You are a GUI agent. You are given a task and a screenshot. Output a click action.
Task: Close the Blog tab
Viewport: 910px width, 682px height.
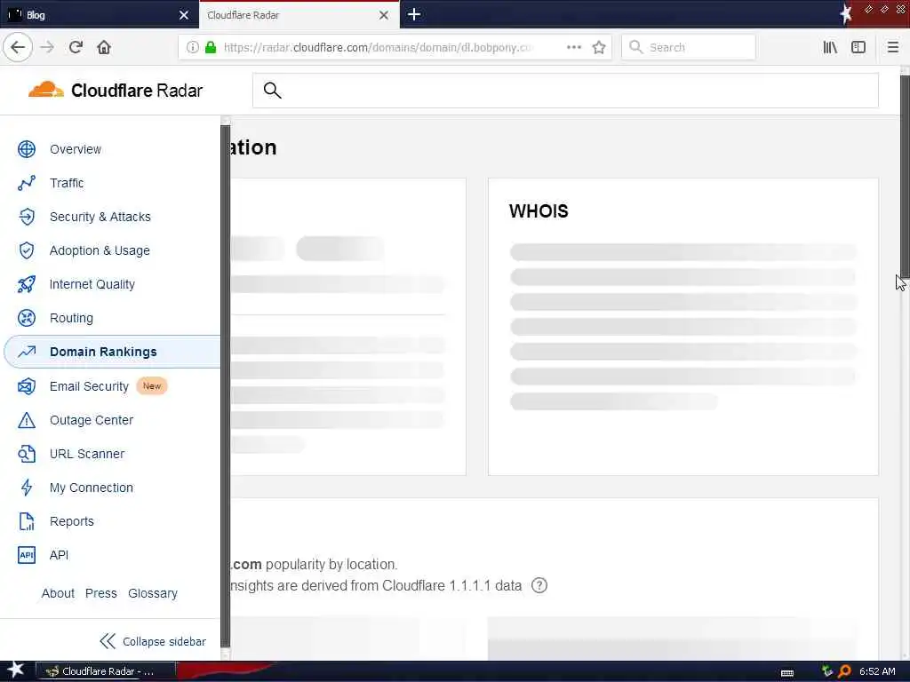tap(184, 15)
